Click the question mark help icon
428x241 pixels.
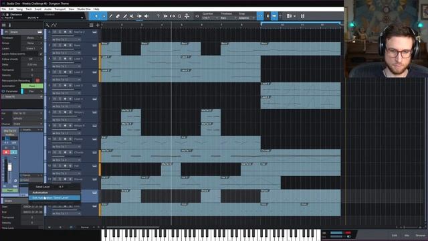pos(158,16)
